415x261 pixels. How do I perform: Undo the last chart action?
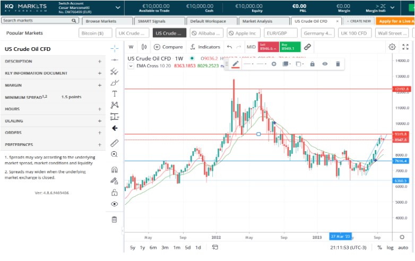click(x=229, y=47)
